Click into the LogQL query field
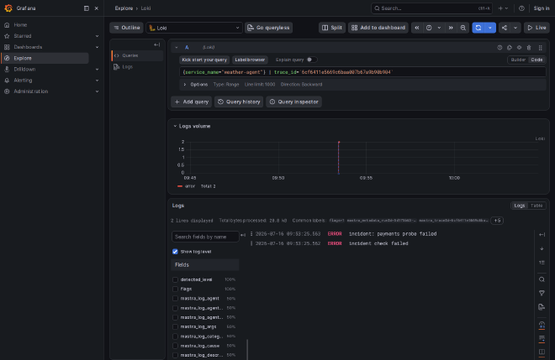The height and width of the screenshot is (360, 555). [x=362, y=72]
